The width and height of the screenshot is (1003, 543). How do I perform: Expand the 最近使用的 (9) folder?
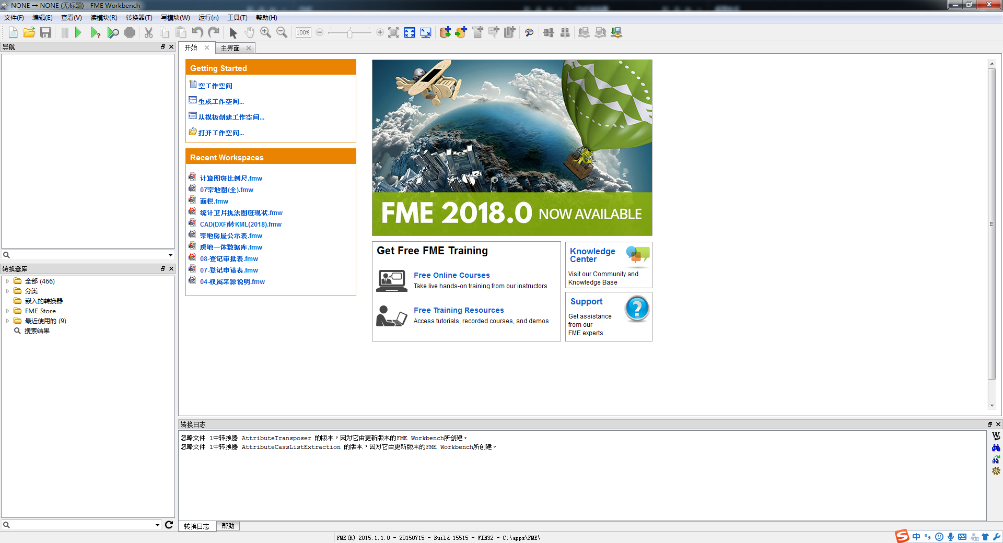[7, 321]
